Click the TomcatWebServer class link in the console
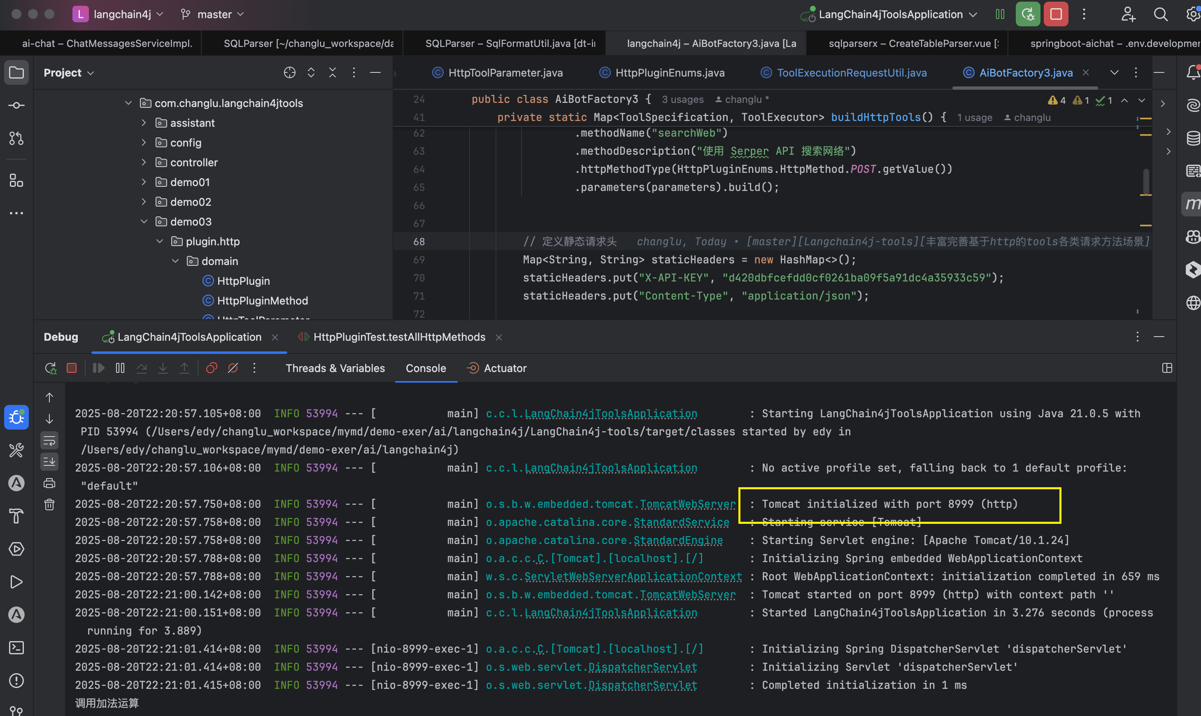Viewport: 1201px width, 716px height. coord(687,504)
